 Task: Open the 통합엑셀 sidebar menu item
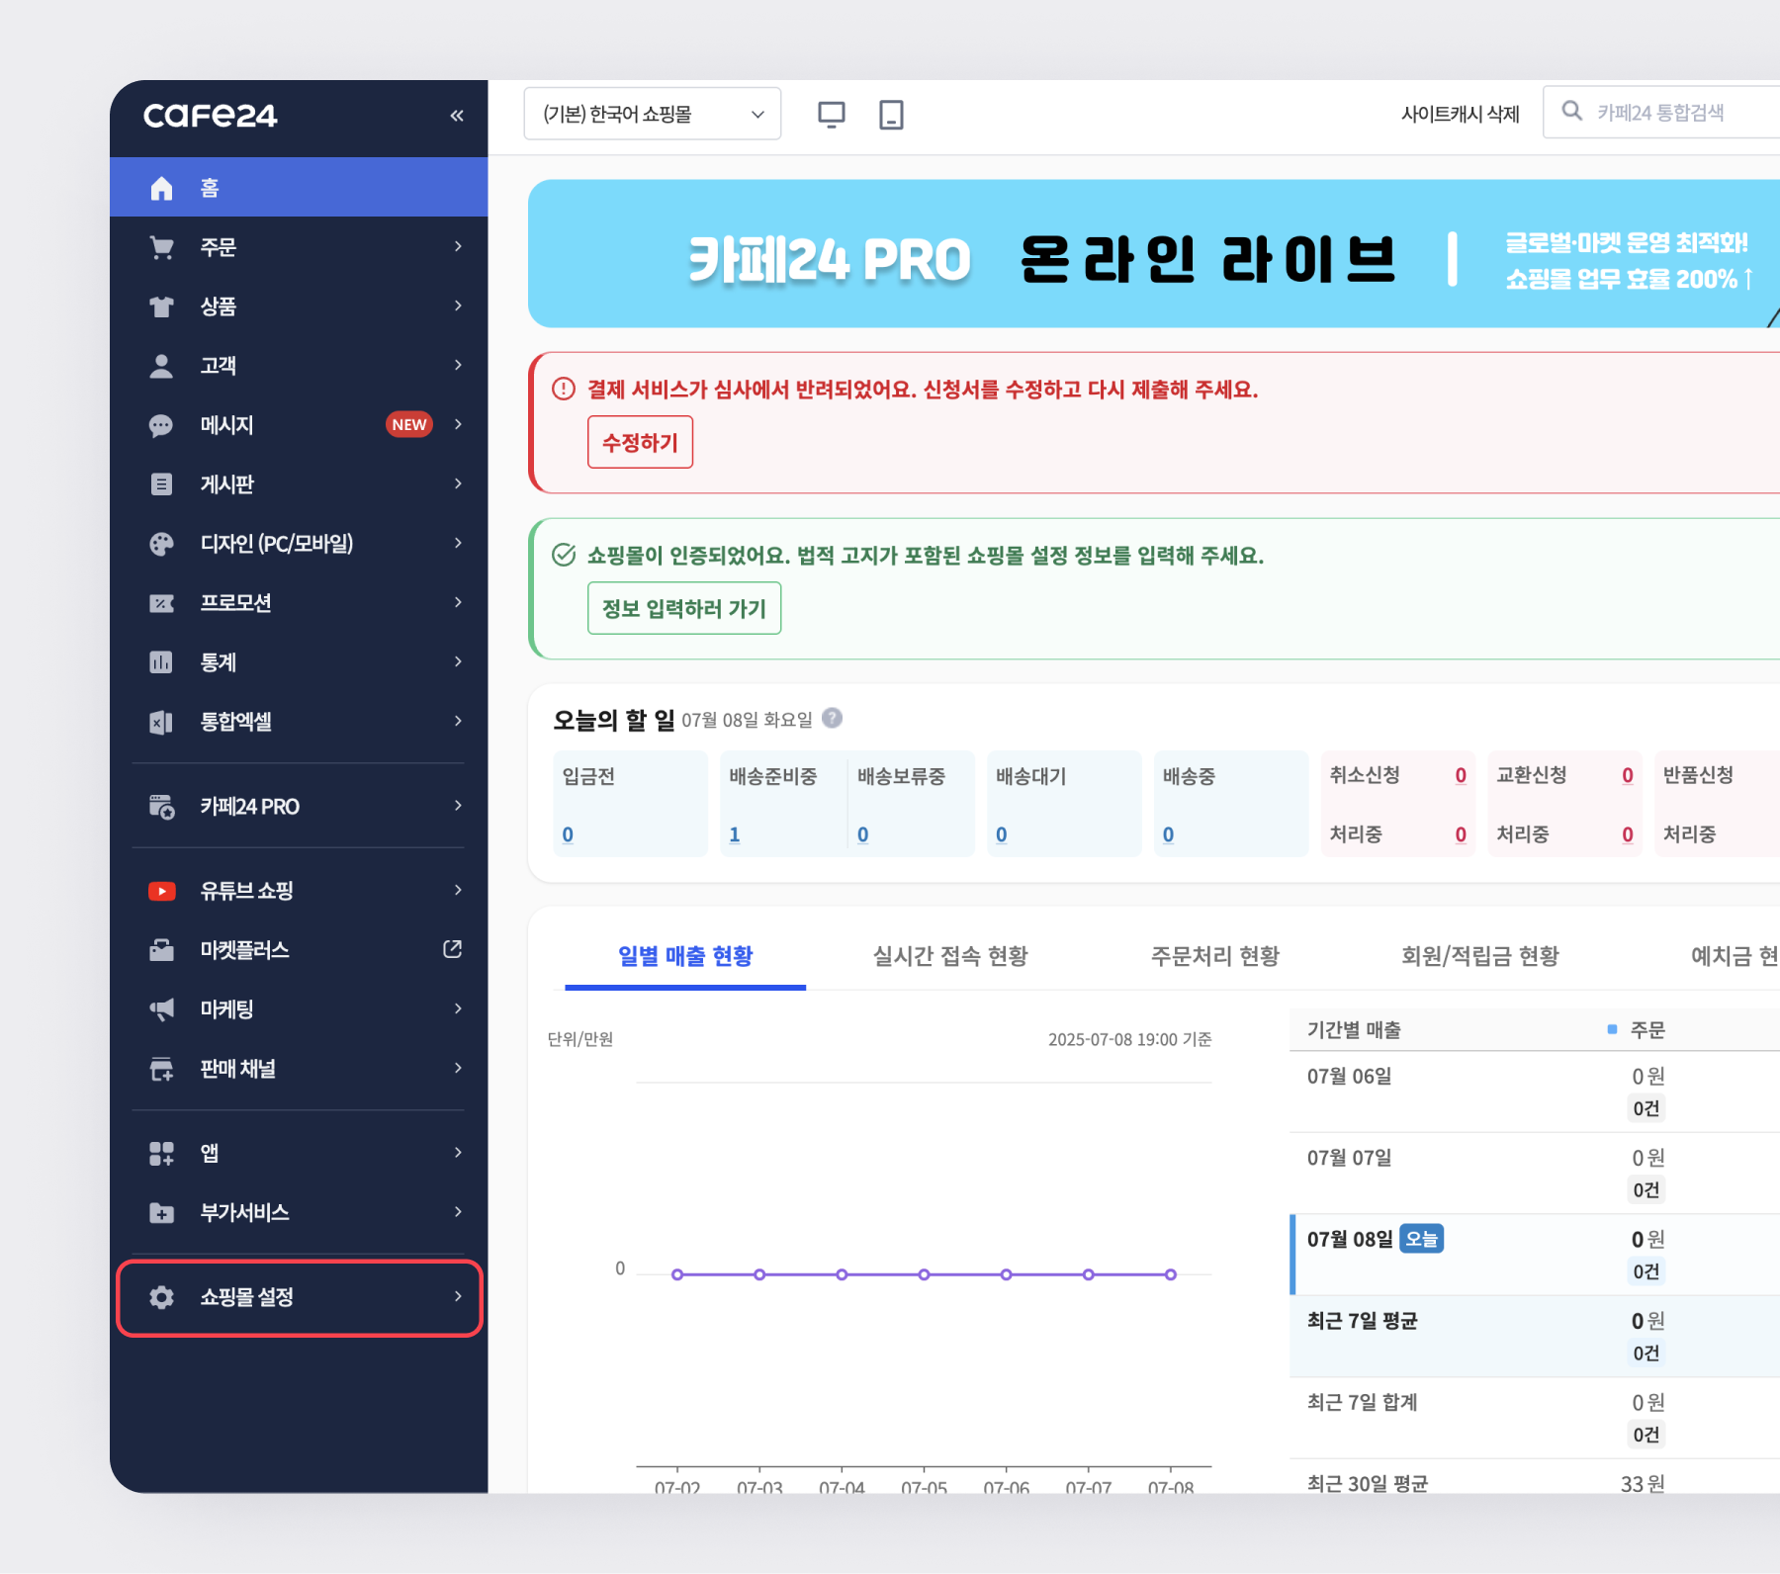[x=299, y=722]
